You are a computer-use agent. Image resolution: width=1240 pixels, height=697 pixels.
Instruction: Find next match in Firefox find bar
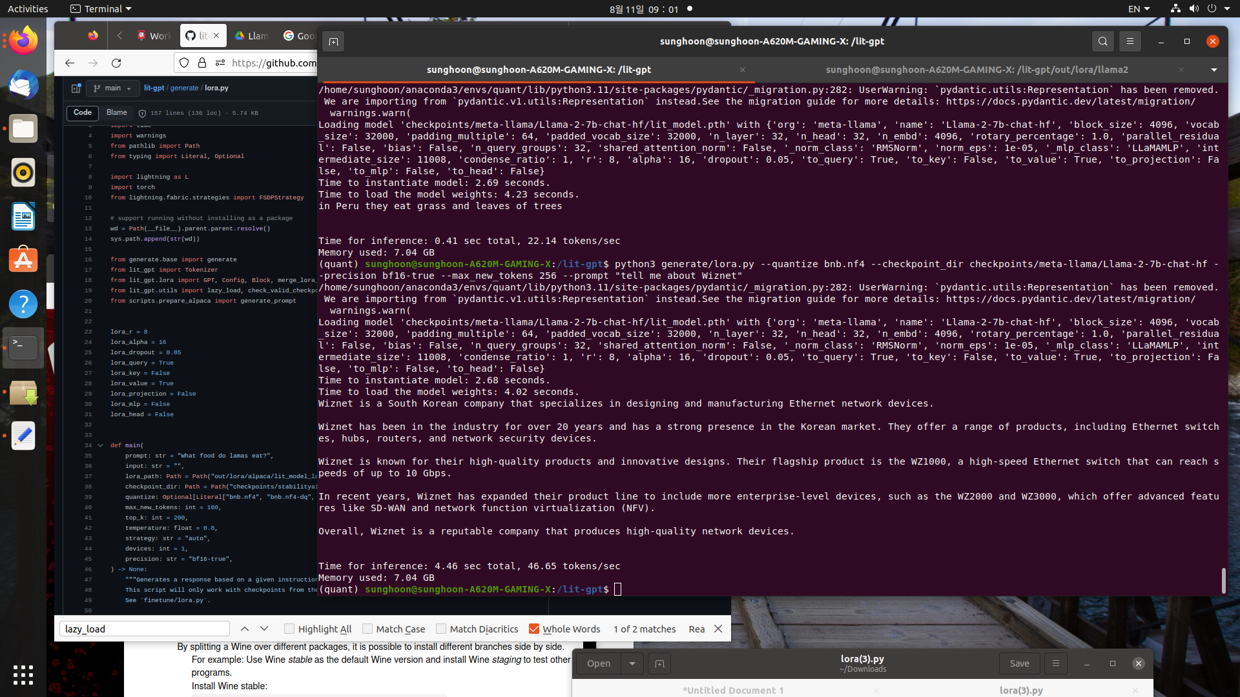pos(264,629)
